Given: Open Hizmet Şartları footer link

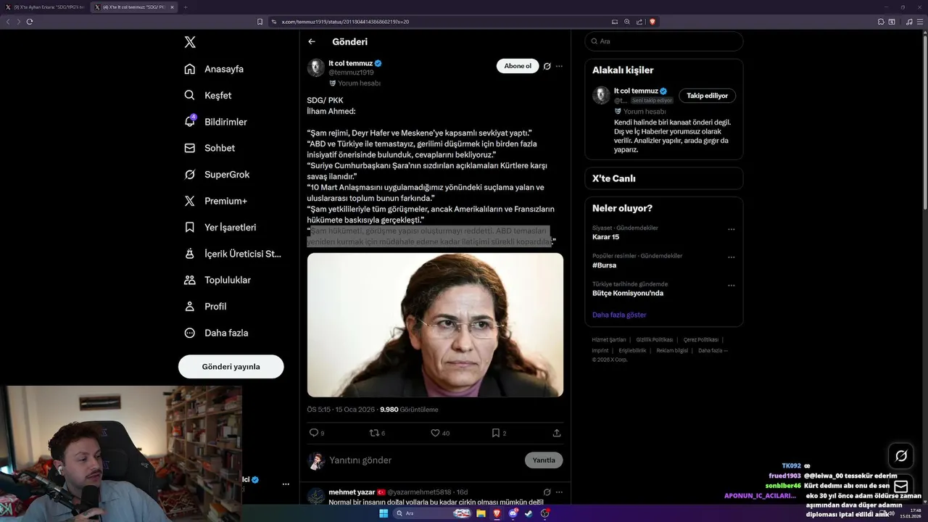Looking at the screenshot, I should coord(609,339).
